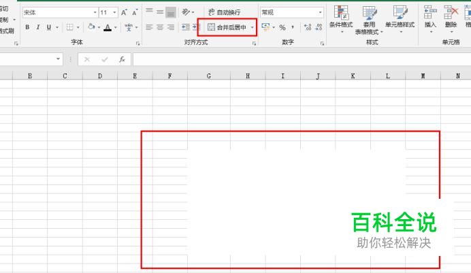The height and width of the screenshot is (273, 471).
Task: Open the 合并后居中 dropdown arrow
Action: pos(253,28)
